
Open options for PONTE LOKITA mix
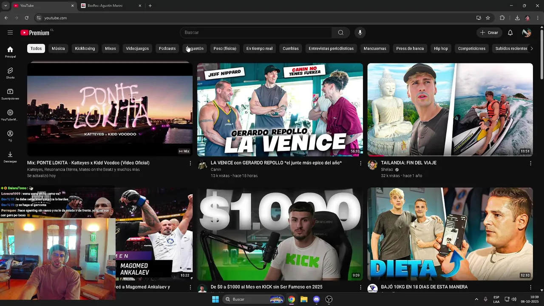click(x=190, y=163)
